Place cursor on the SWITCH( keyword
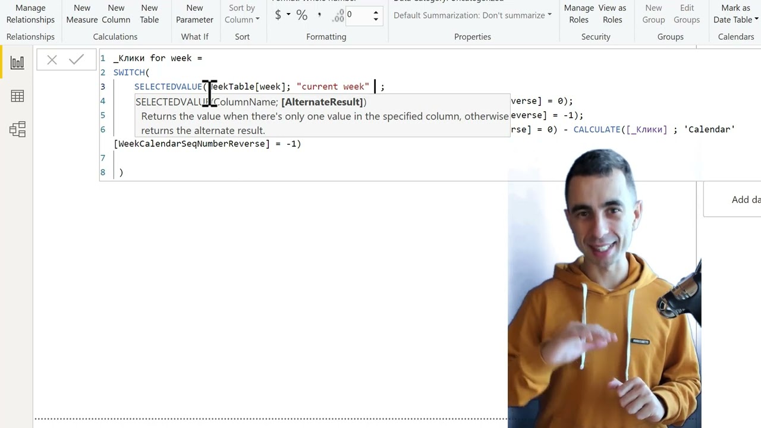 pyautogui.click(x=131, y=73)
